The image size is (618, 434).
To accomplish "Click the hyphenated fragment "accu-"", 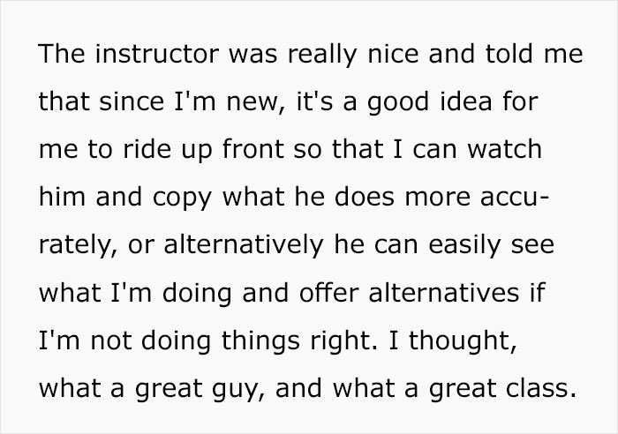I will [x=515, y=198].
